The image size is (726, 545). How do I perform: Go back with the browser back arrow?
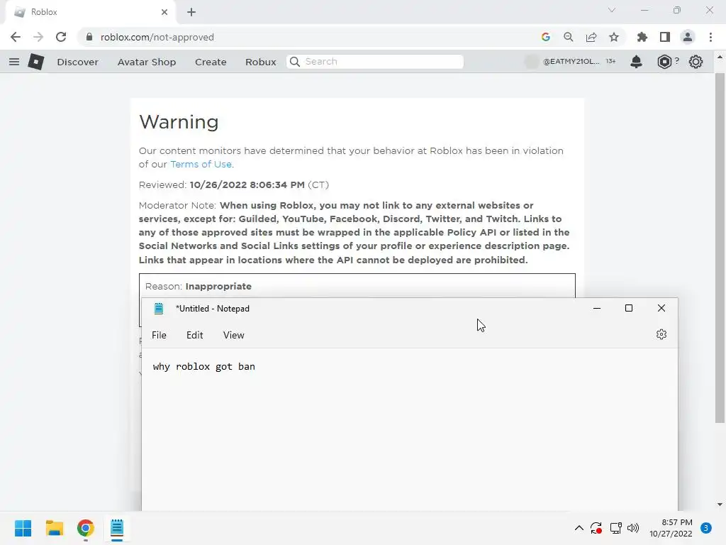pos(16,37)
